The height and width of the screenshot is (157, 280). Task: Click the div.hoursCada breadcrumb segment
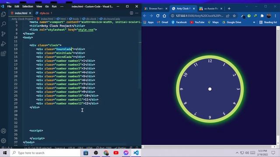pos(110,19)
